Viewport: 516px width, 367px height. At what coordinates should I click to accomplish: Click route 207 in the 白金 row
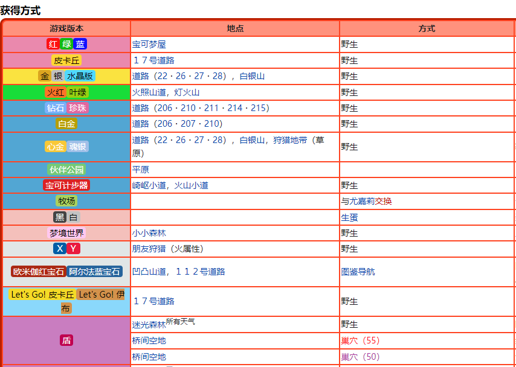(x=187, y=124)
